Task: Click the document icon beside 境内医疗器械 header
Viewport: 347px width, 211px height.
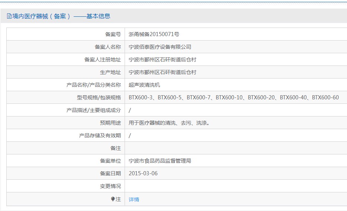Action: pyautogui.click(x=9, y=16)
